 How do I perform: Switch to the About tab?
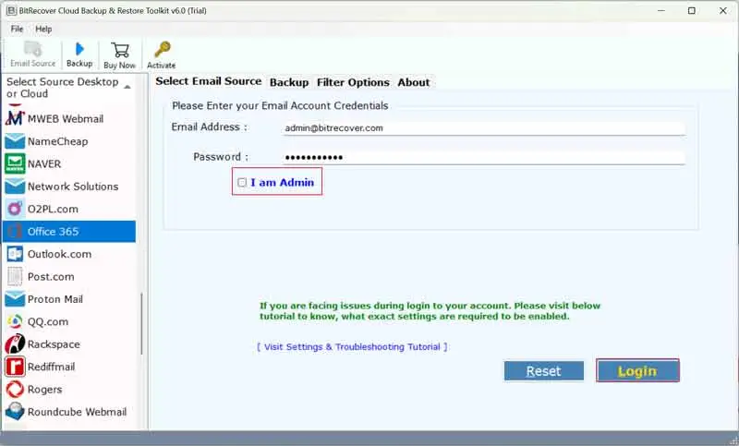(x=413, y=82)
